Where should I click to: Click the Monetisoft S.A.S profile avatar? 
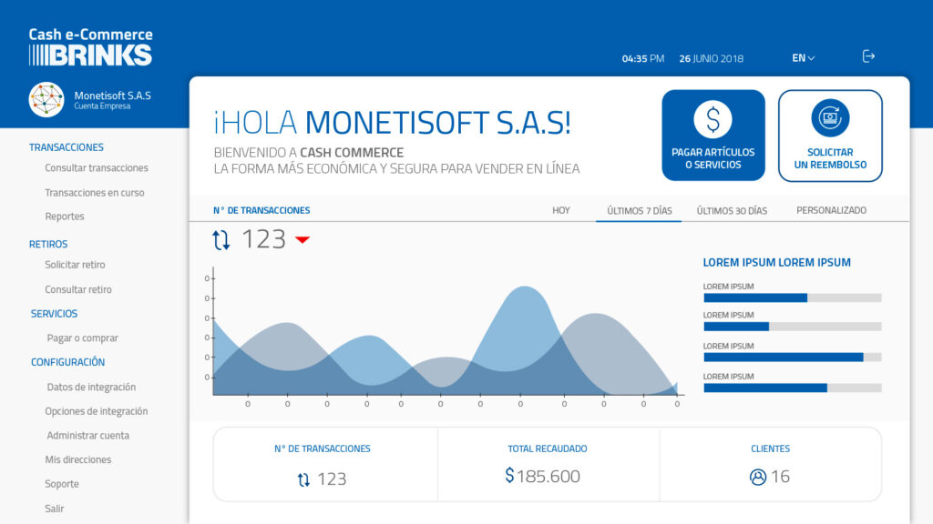click(x=46, y=99)
